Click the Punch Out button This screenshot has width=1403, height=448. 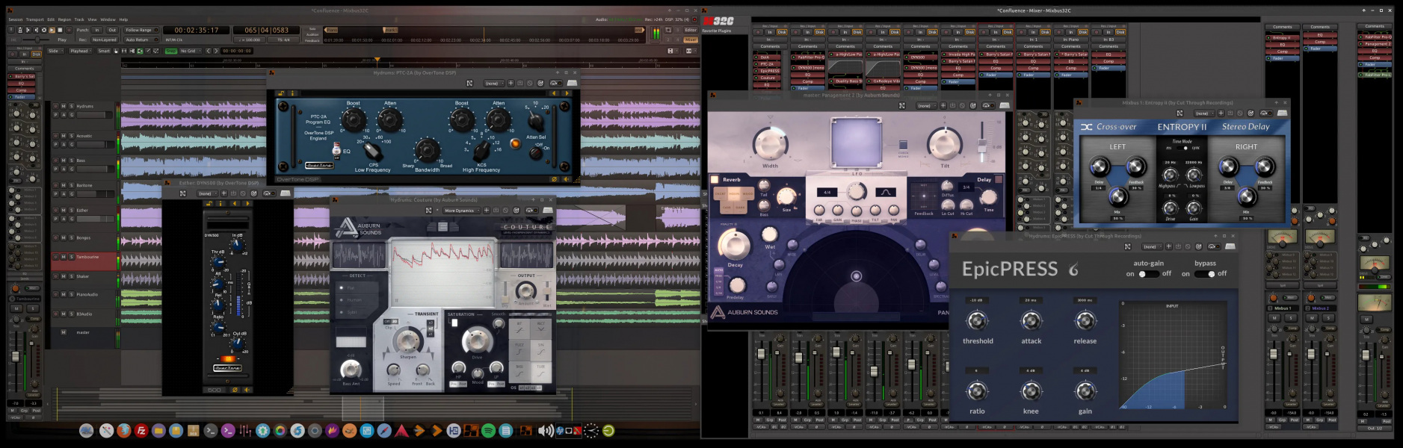tap(112, 30)
